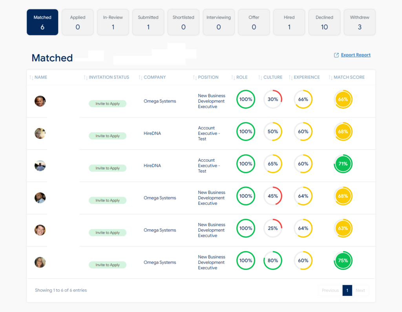Go to page 1 in pagination
The width and height of the screenshot is (402, 312).
(x=347, y=290)
